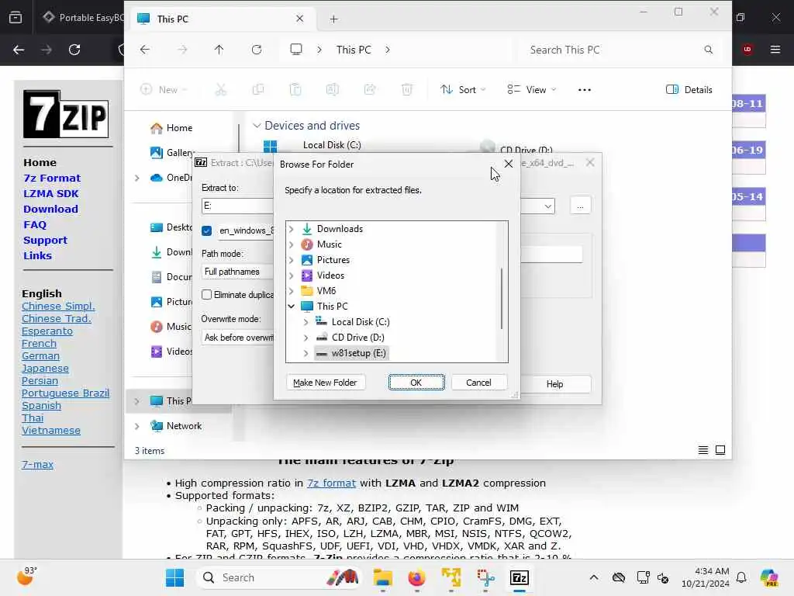This screenshot has width=794, height=596.
Task: Switch to large thumbnails view icon in Explorer status bar
Action: click(720, 450)
